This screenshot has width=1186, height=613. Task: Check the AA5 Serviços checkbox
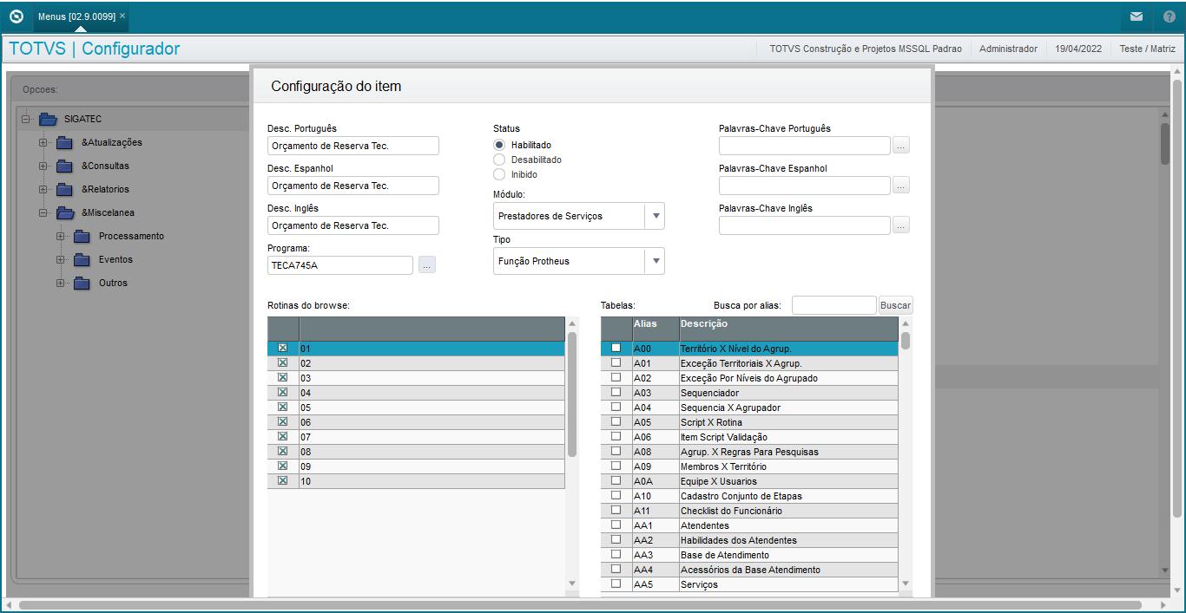616,584
